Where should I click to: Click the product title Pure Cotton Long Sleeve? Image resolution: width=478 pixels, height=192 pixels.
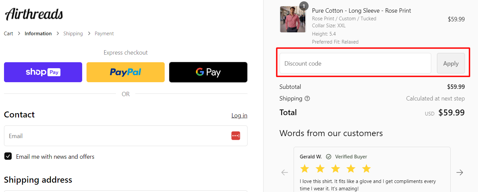coord(361,11)
